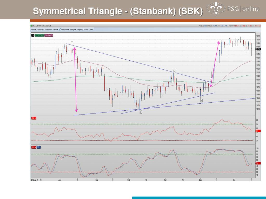Toggle the EMA Last 50 indicator badge
The image size is (266, 199).
point(49,35)
